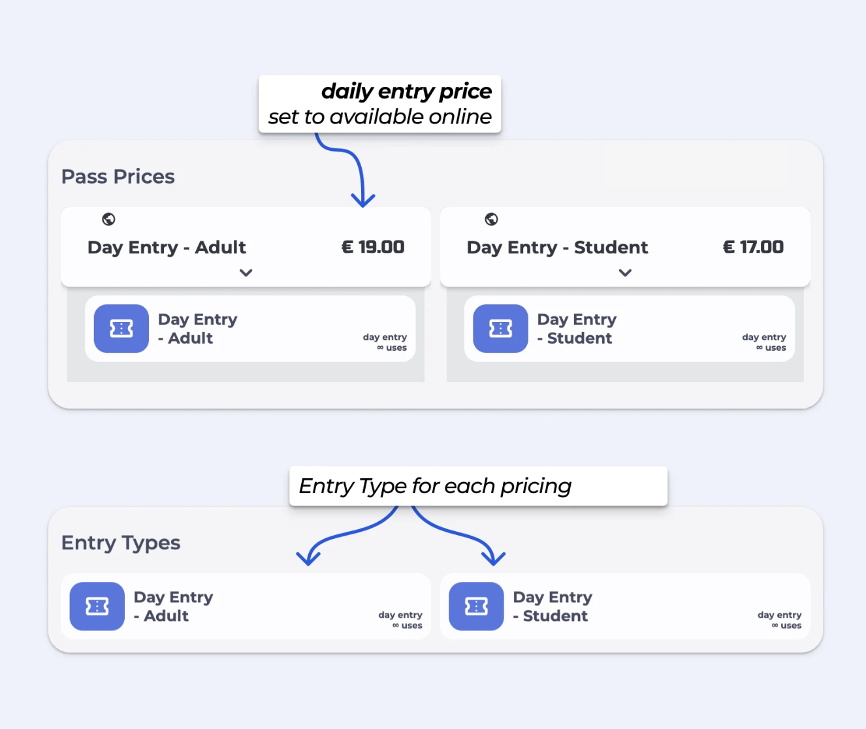Click Adult ticket icon under Entry Types
Viewport: 866px width, 729px height.
[97, 606]
